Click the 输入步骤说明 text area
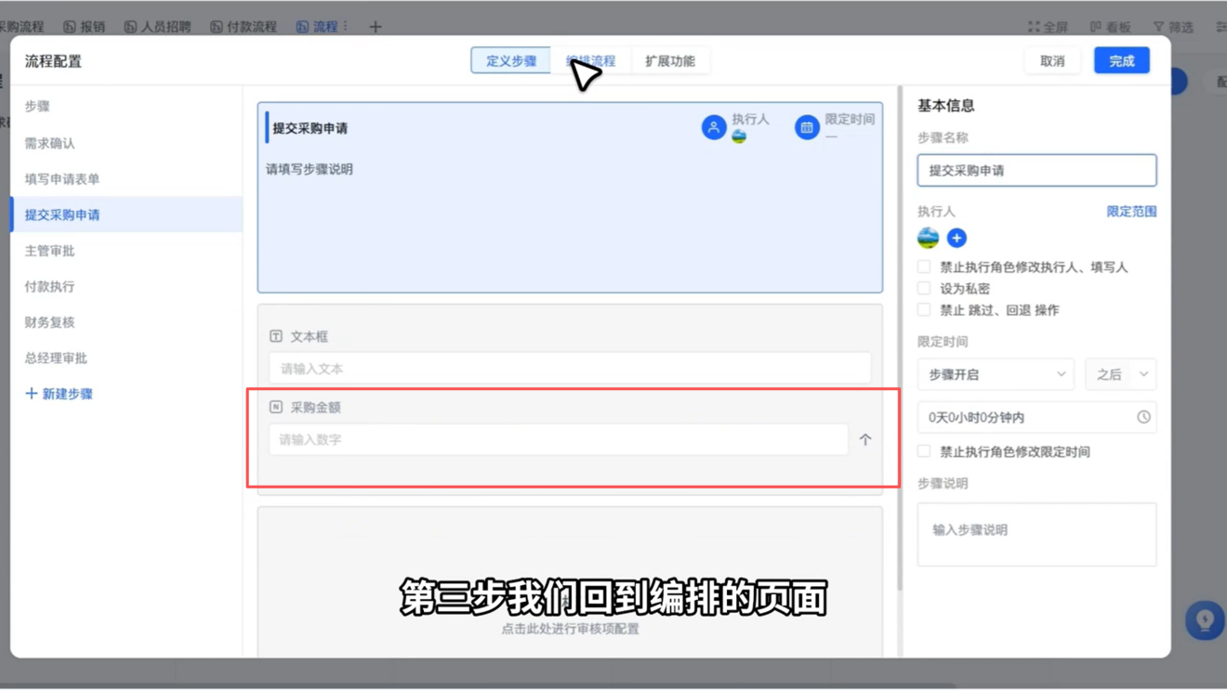Image resolution: width=1227 pixels, height=690 pixels. (x=1036, y=535)
